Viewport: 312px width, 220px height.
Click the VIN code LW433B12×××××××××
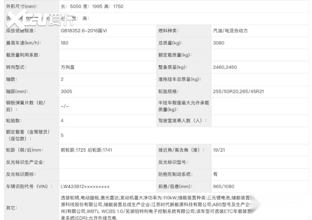(x=85, y=186)
